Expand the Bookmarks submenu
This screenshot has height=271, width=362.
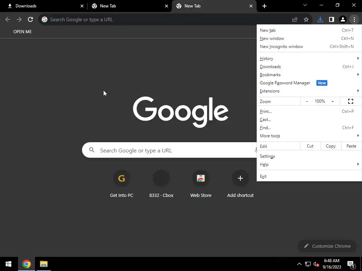point(309,75)
